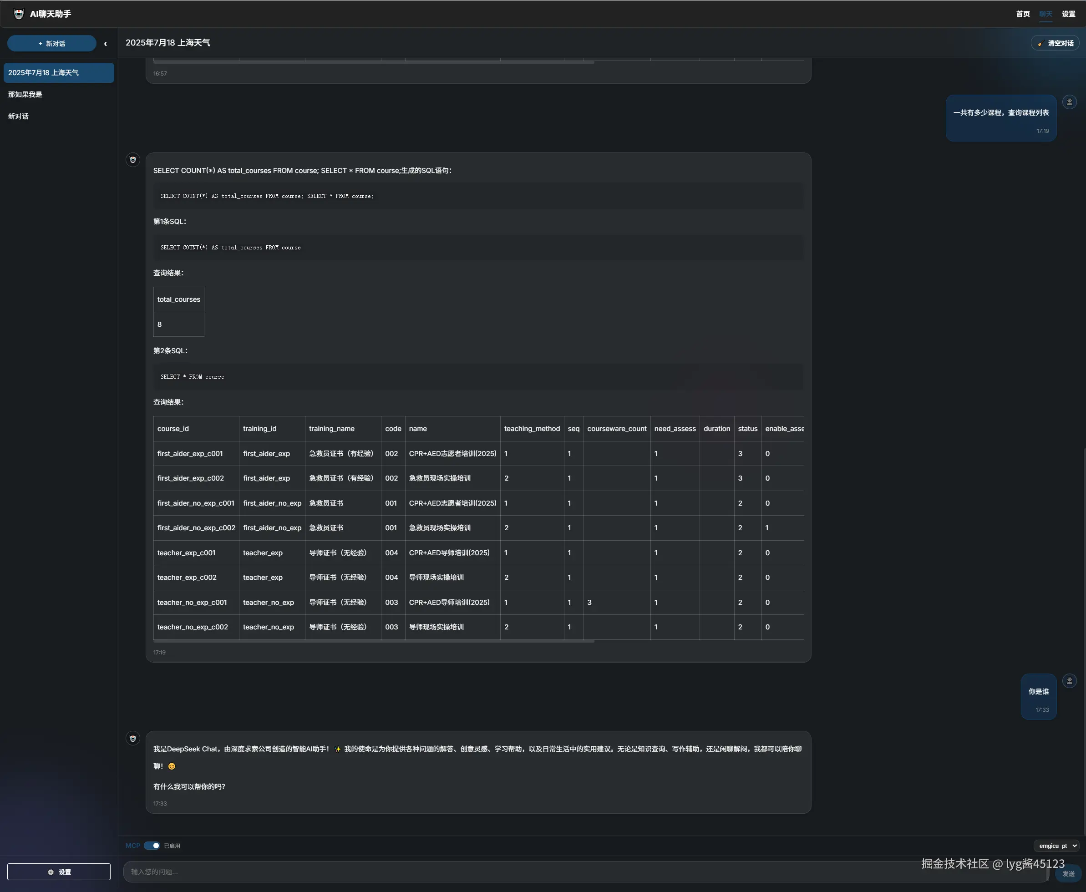
Task: Open 设置 in top navigation
Action: pyautogui.click(x=1069, y=14)
